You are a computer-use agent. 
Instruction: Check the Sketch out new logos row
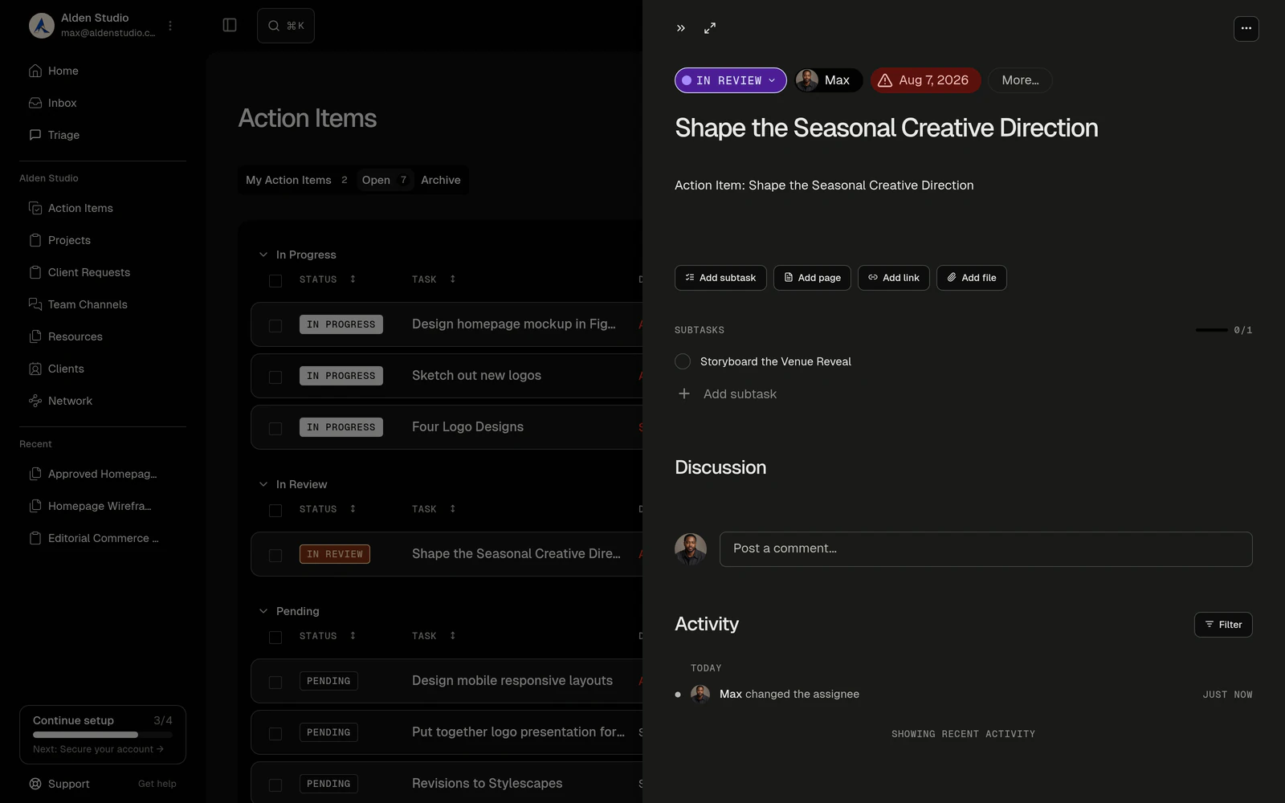pyautogui.click(x=275, y=377)
